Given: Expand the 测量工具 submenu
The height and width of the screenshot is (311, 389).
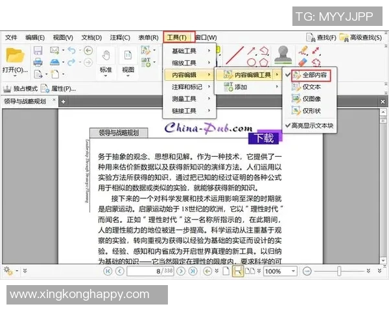Looking at the screenshot, I should [189, 98].
